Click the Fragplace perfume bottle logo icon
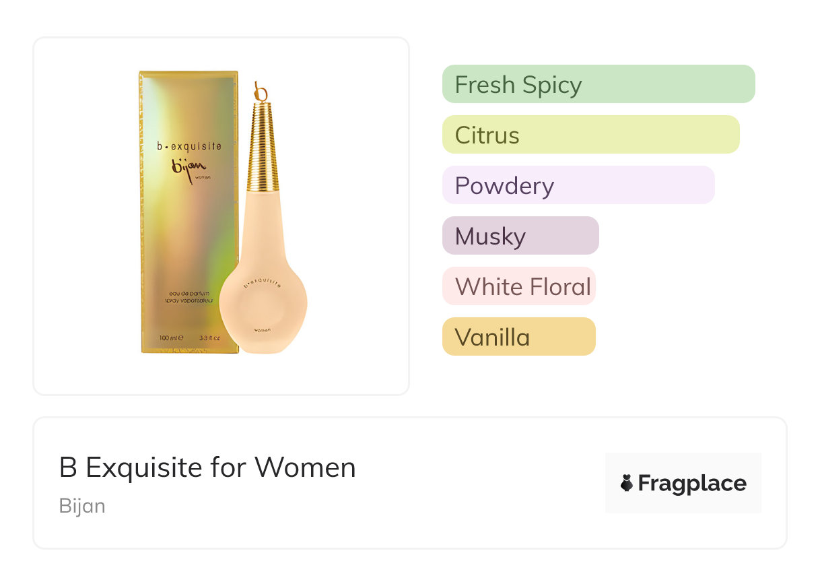Viewport: 820px width, 582px height. point(627,483)
